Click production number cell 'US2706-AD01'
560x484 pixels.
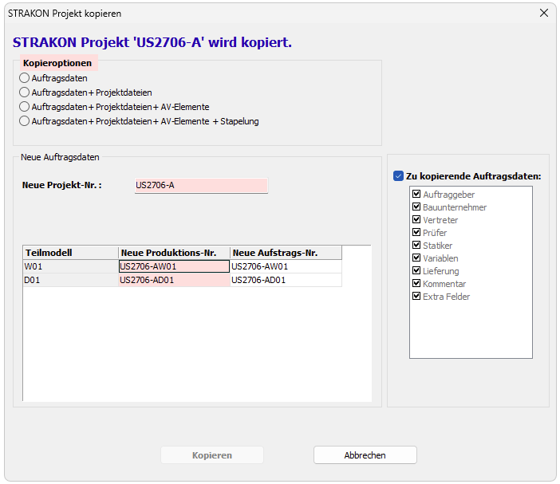(174, 281)
